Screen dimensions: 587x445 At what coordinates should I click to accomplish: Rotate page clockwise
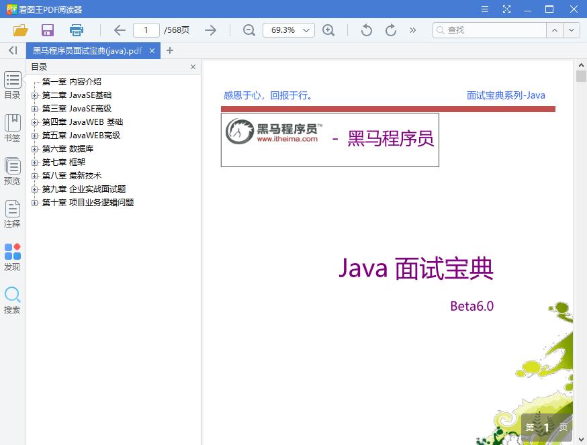click(x=390, y=30)
